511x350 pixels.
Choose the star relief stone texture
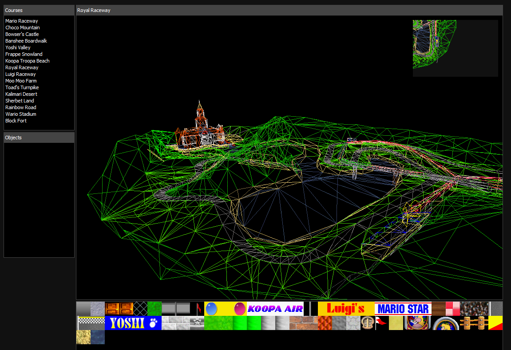[x=197, y=323]
